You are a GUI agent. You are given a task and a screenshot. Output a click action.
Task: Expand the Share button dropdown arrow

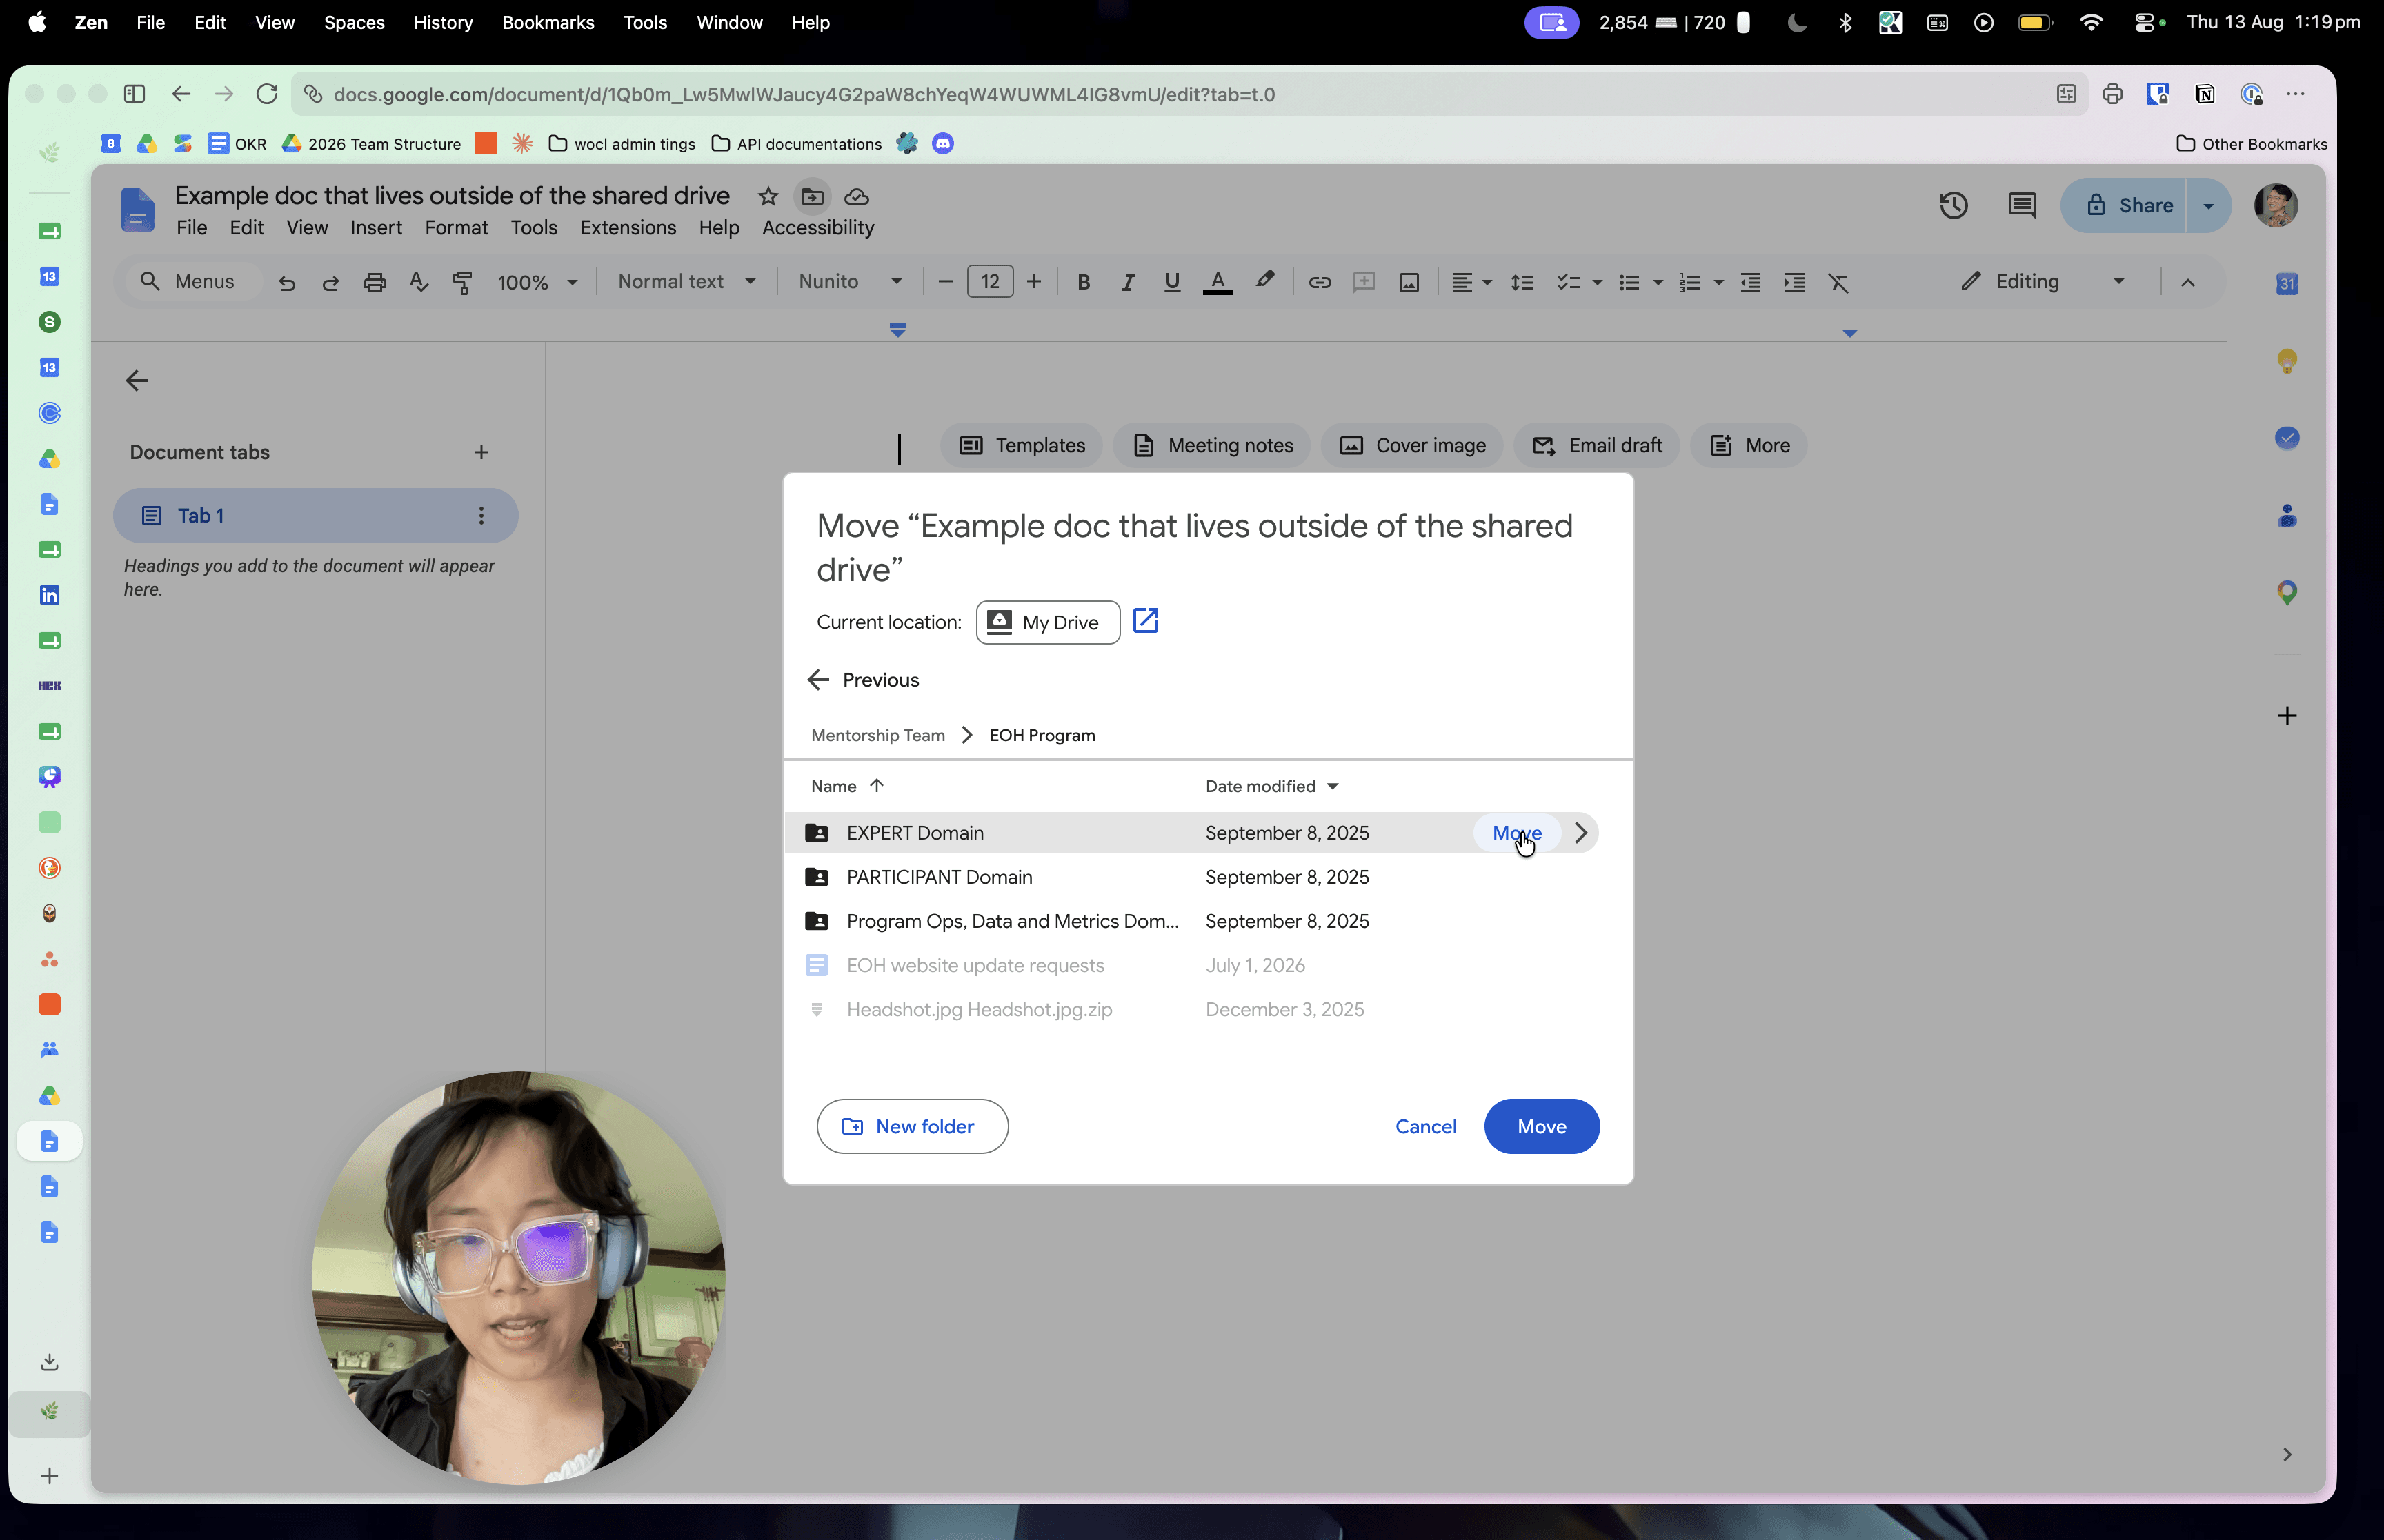point(2208,206)
